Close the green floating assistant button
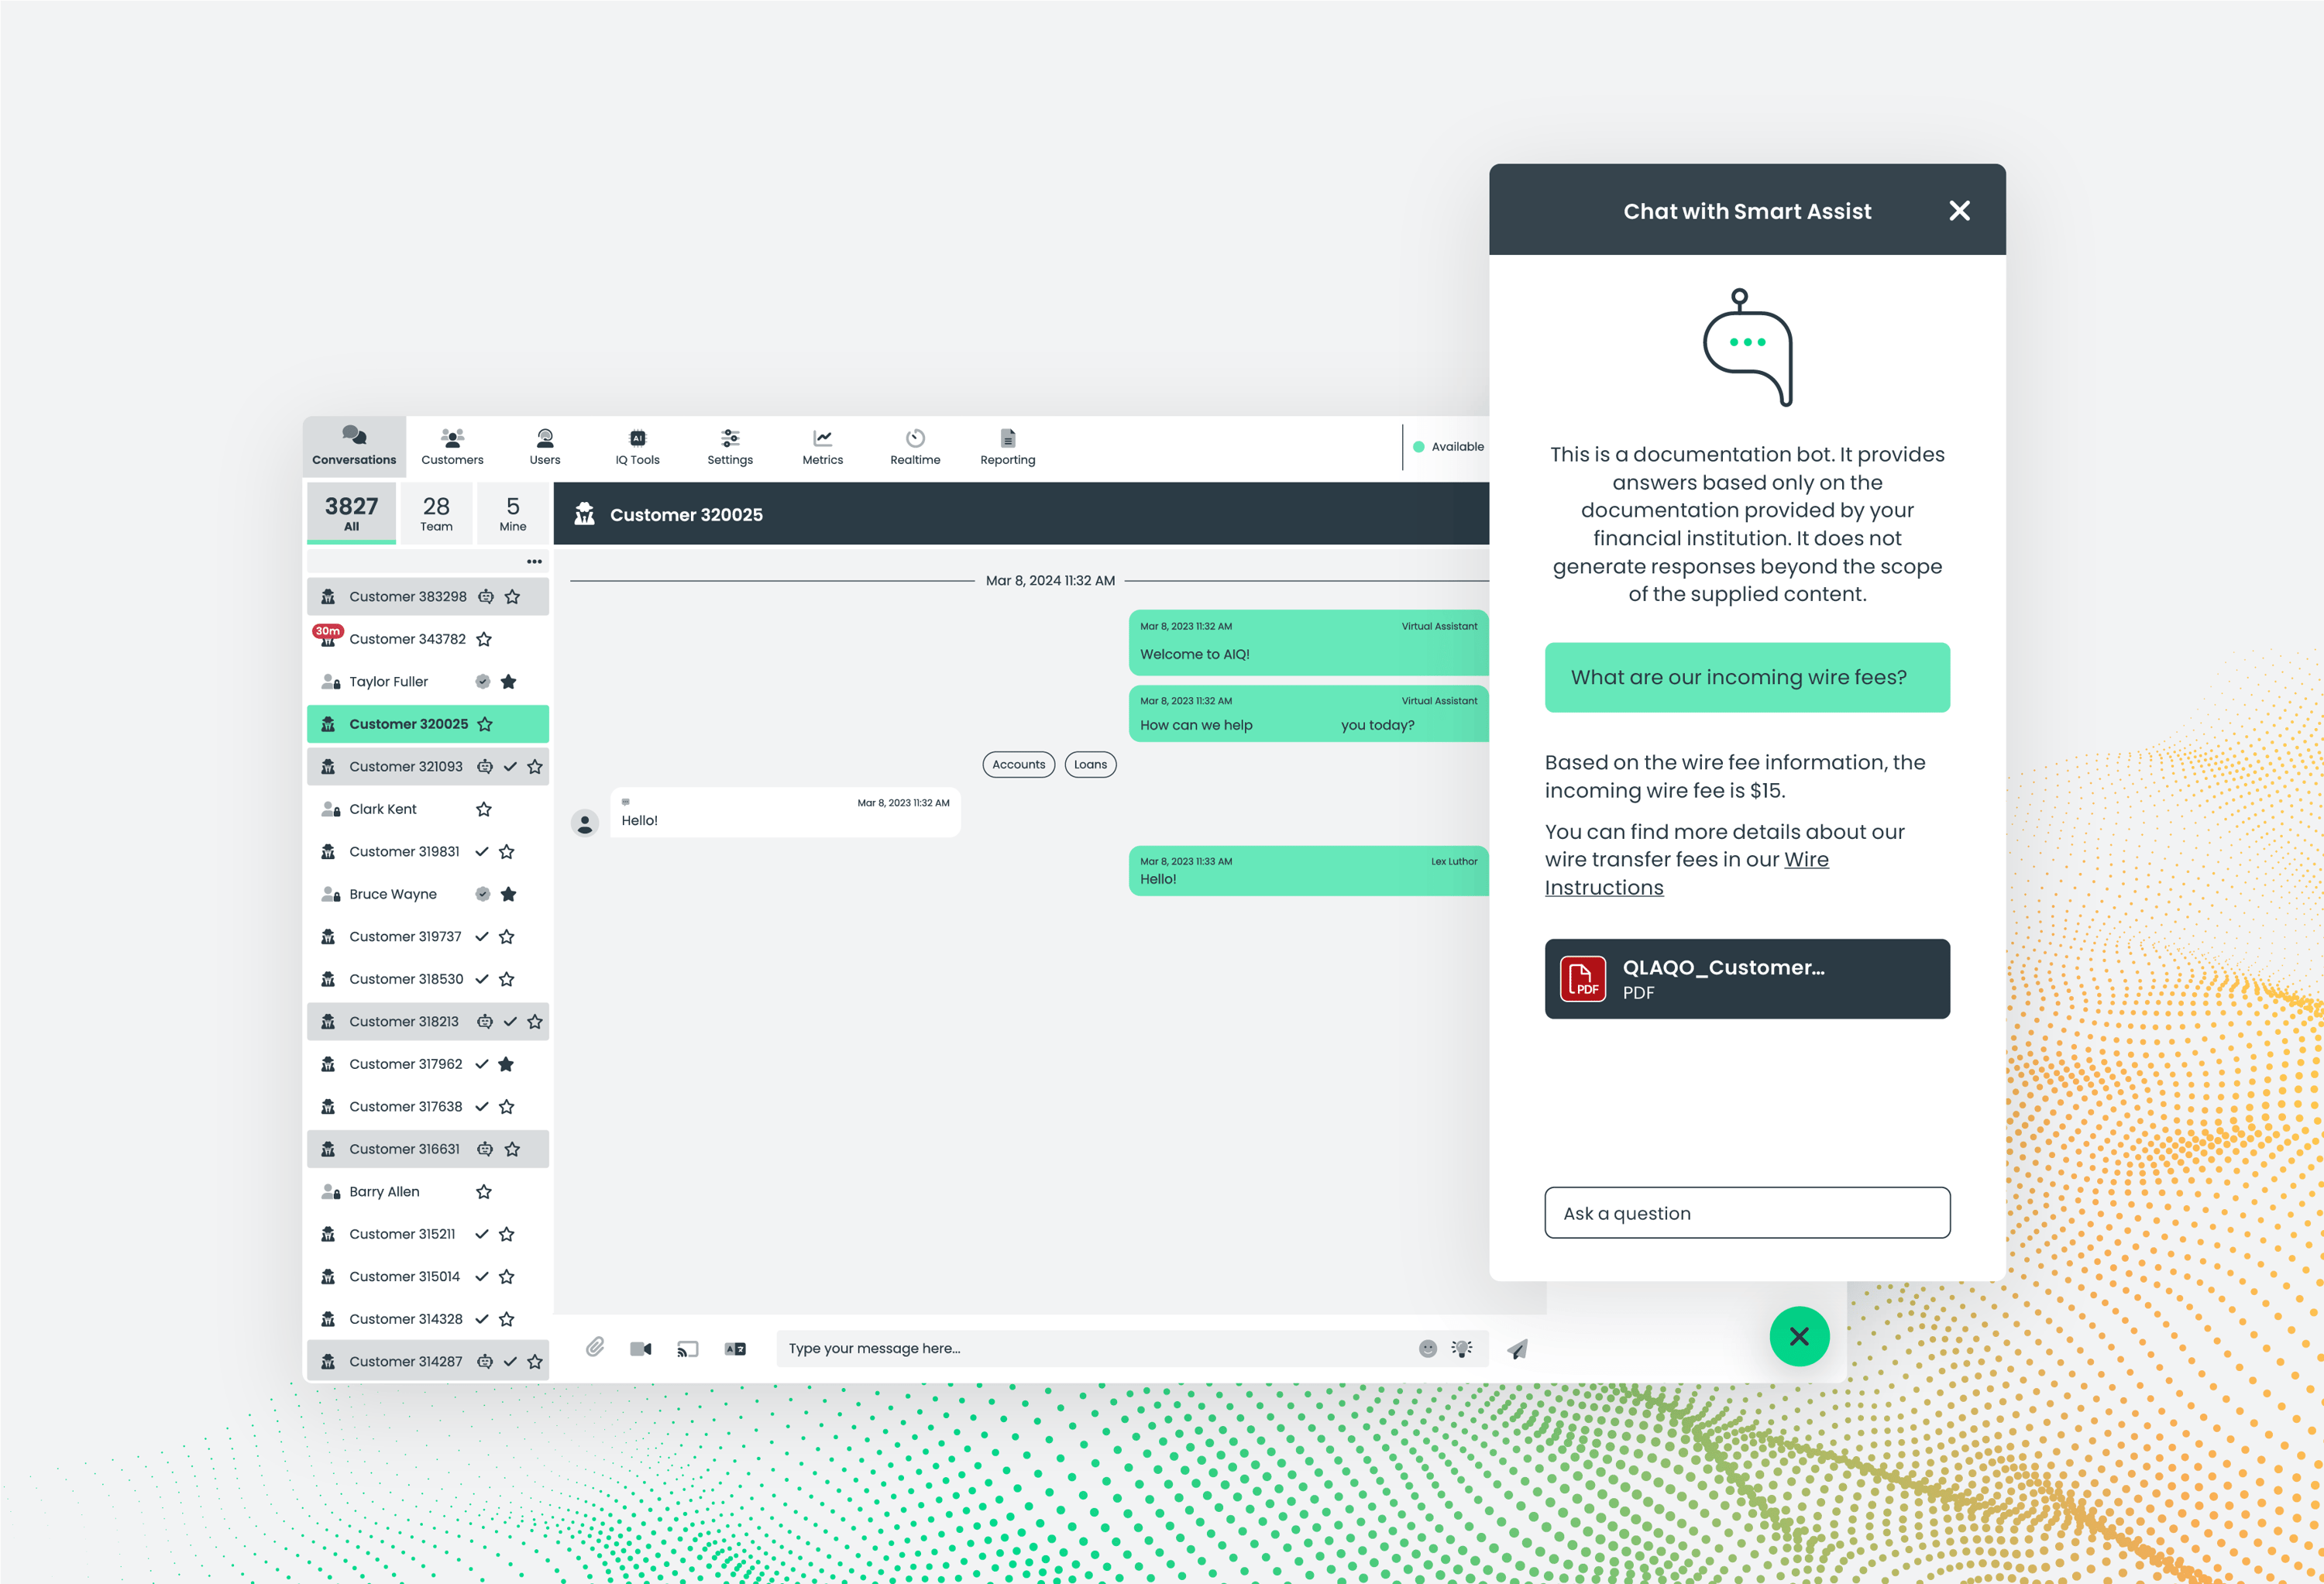The height and width of the screenshot is (1584, 2324). [x=1799, y=1336]
